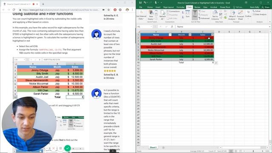Click the Name Box showing A1

coord(144,26)
